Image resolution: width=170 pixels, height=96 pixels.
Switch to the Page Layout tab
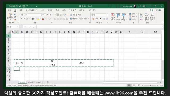32,10
